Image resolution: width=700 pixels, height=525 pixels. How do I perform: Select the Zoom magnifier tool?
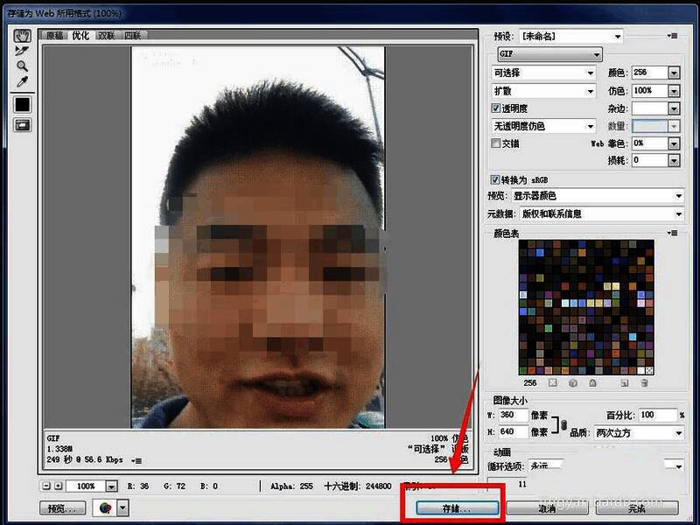[22, 66]
